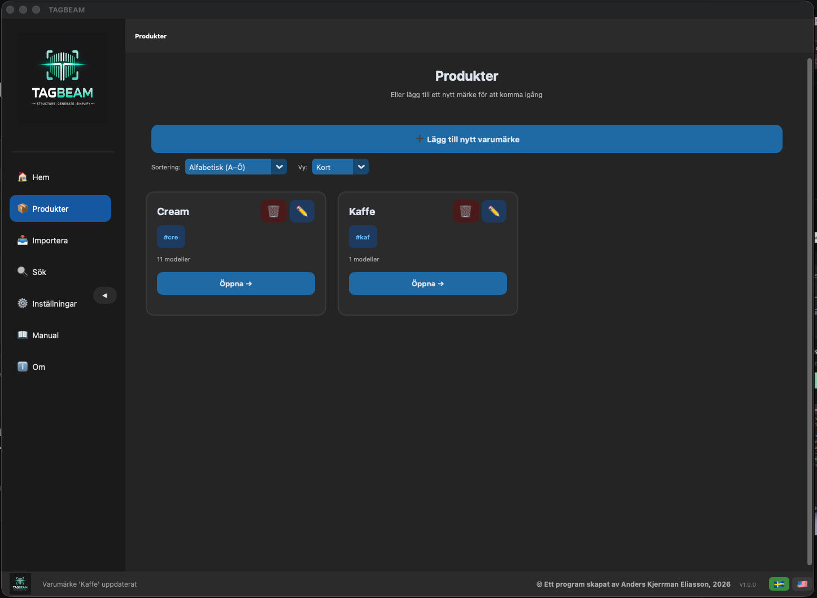
Task: Show the Om about page
Action: (60, 367)
